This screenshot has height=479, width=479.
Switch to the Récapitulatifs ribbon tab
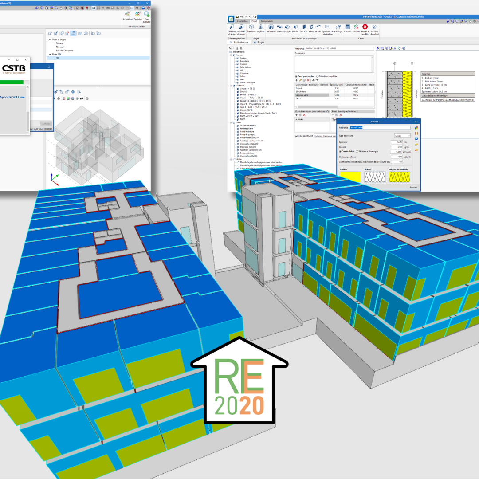click(x=267, y=21)
